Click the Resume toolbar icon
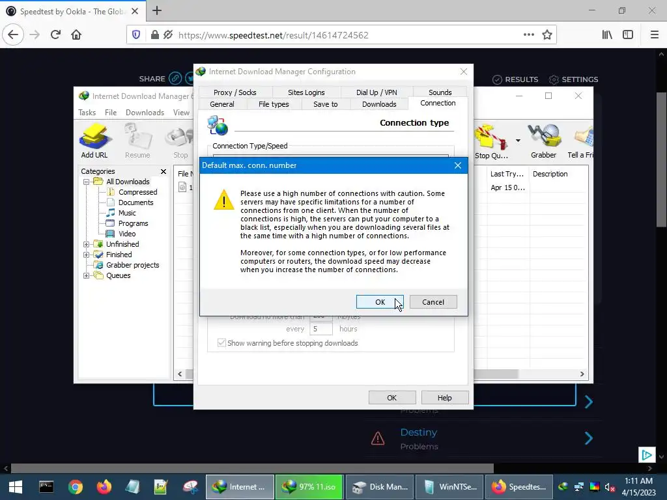 click(137, 141)
